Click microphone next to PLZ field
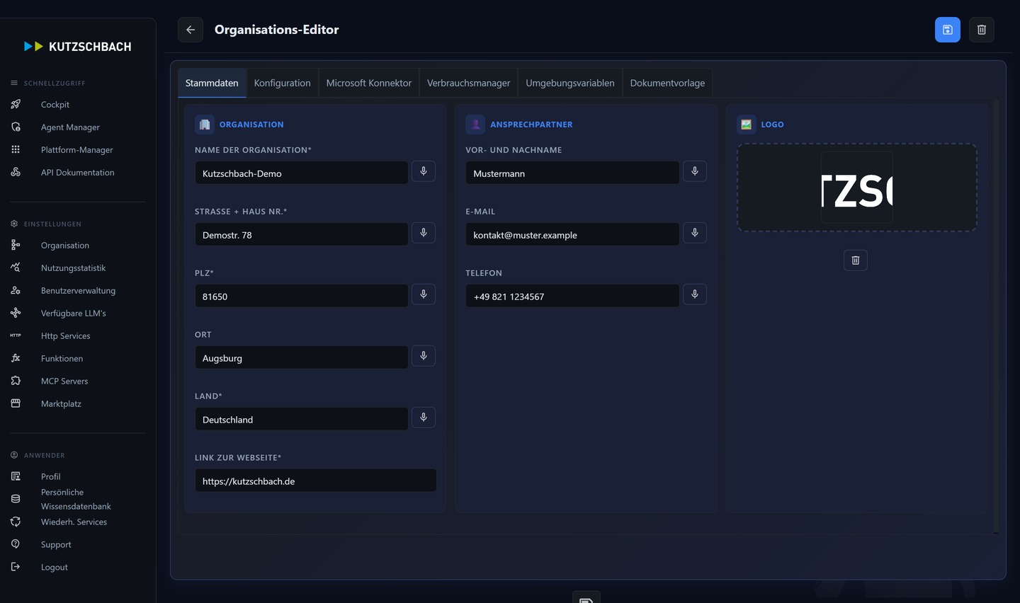The height and width of the screenshot is (603, 1020). [x=424, y=294]
